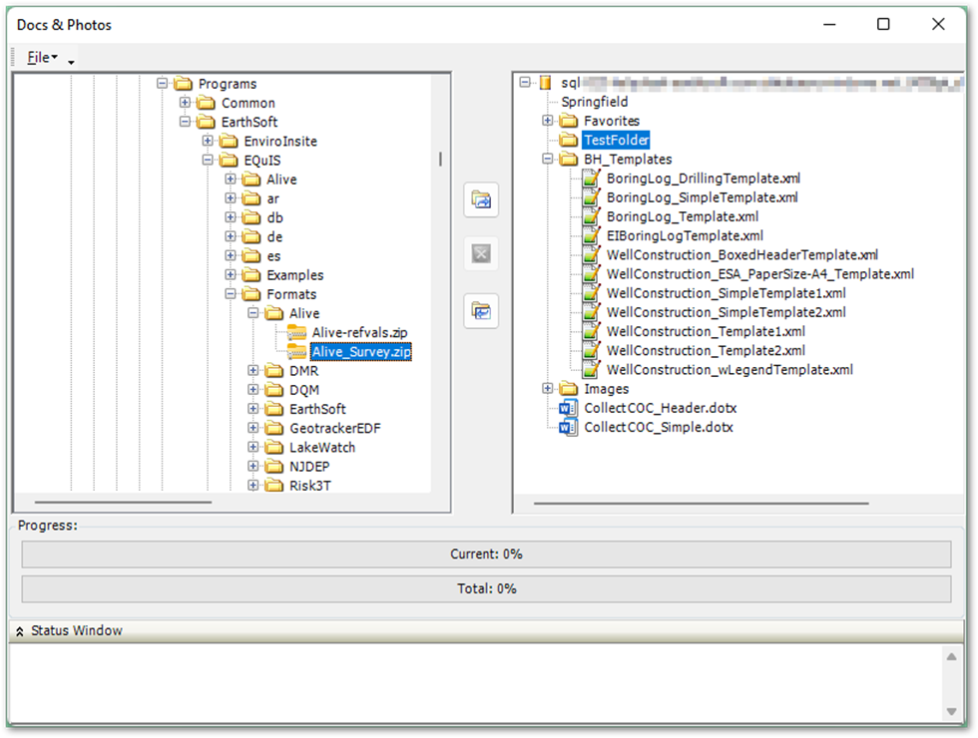Collapse the Status Window panel chevron
Screen dimensions: 978x738
pyautogui.click(x=19, y=630)
